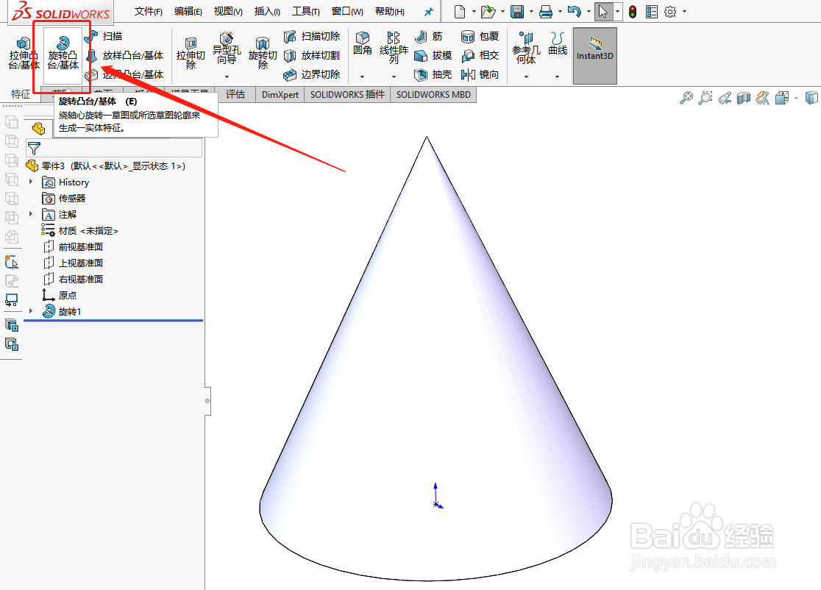Screen dimensions: 821x590
Task: Open the 插入(I) menu
Action: (267, 12)
